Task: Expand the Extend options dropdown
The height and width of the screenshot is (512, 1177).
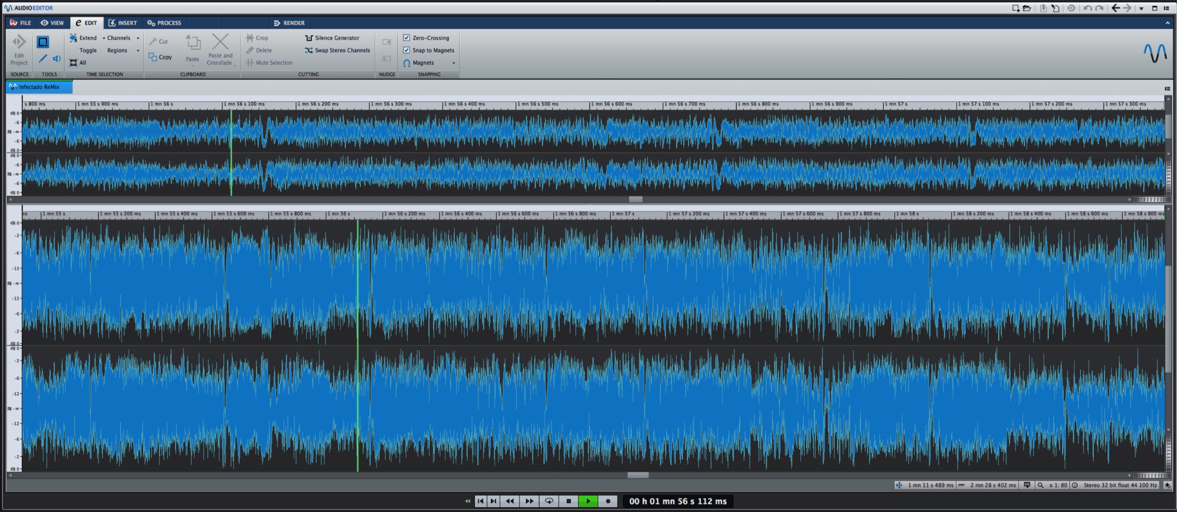Action: pyautogui.click(x=104, y=38)
